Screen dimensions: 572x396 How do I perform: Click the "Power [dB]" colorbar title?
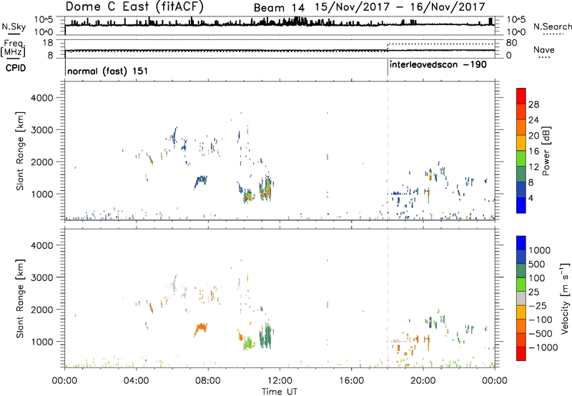tap(546, 151)
